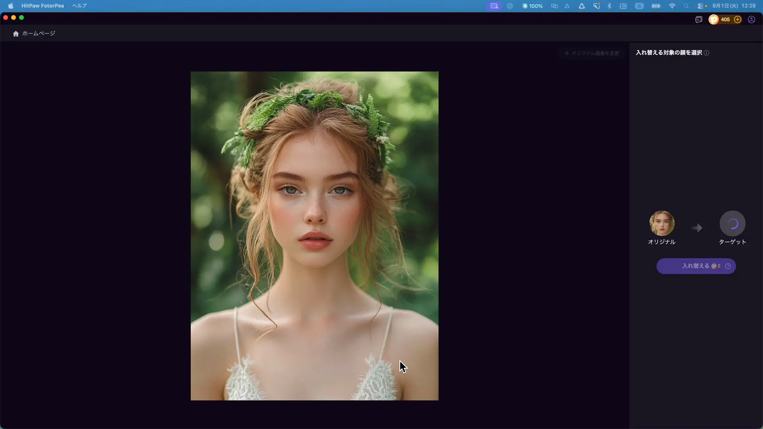Open the ヘルプ menu
The image size is (763, 429).
[x=79, y=6]
